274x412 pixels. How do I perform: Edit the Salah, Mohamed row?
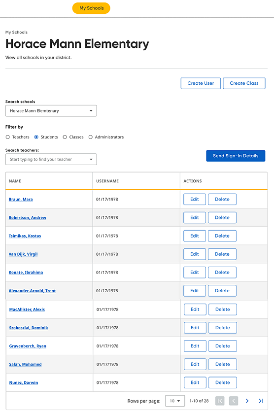point(195,364)
